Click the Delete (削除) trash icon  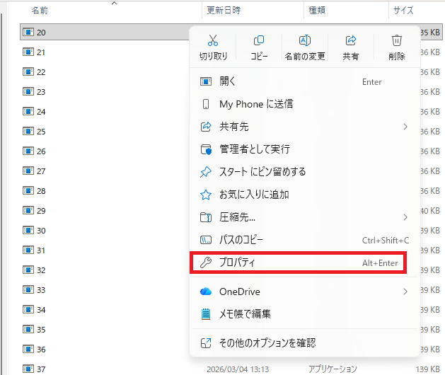click(396, 41)
